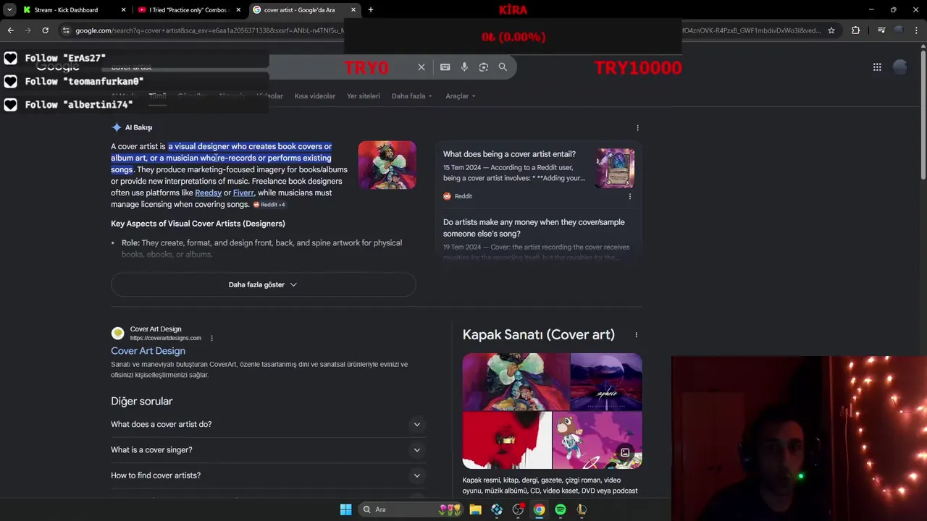Go back to the previous page in Chrome

coord(10,30)
